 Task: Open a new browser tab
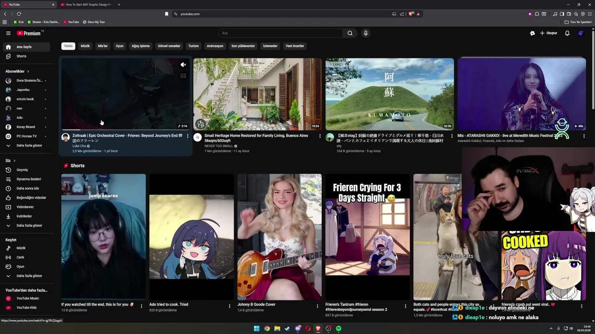point(119,5)
